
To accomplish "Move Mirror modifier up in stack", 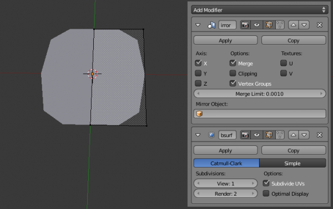I will 293,25.
